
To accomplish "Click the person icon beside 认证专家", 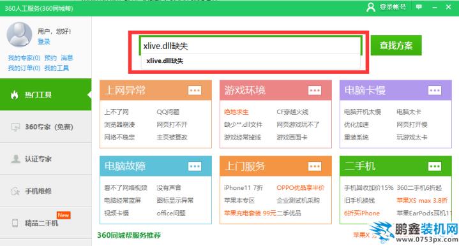I will [x=15, y=159].
